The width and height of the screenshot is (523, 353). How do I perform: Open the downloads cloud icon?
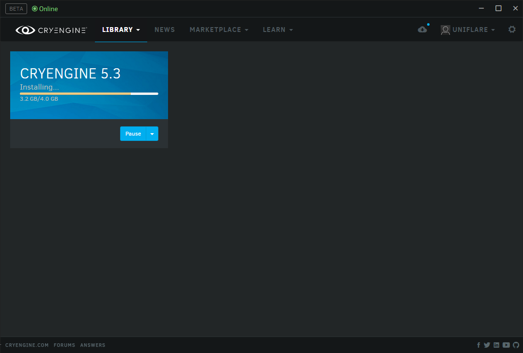(422, 30)
